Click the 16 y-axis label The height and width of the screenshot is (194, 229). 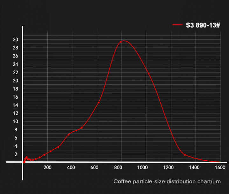(x=16, y=97)
